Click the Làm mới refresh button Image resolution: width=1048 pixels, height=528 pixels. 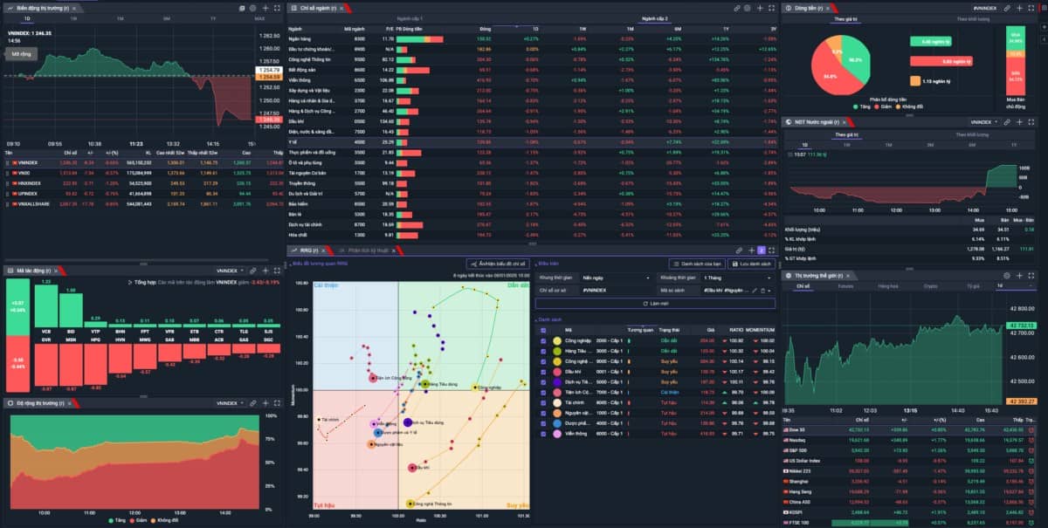point(655,304)
